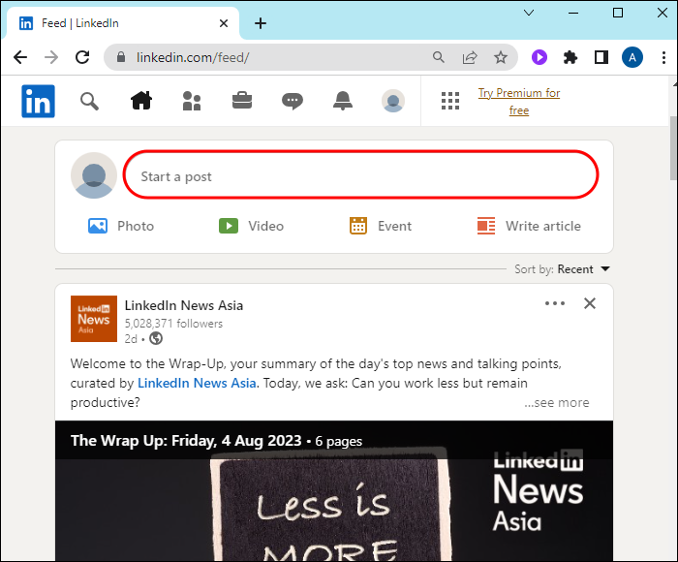678x562 pixels.
Task: Open LinkedIn News Asia post options menu
Action: pyautogui.click(x=555, y=303)
